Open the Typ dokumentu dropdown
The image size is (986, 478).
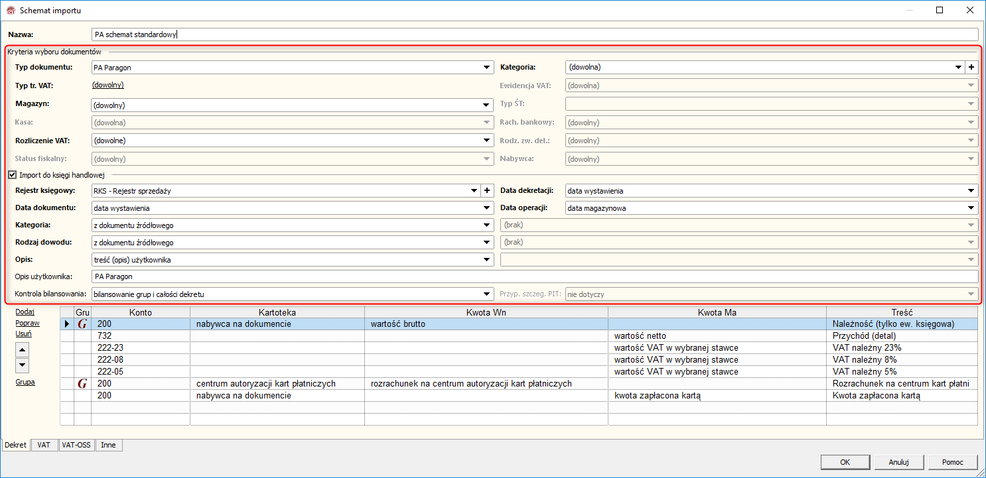[x=486, y=67]
